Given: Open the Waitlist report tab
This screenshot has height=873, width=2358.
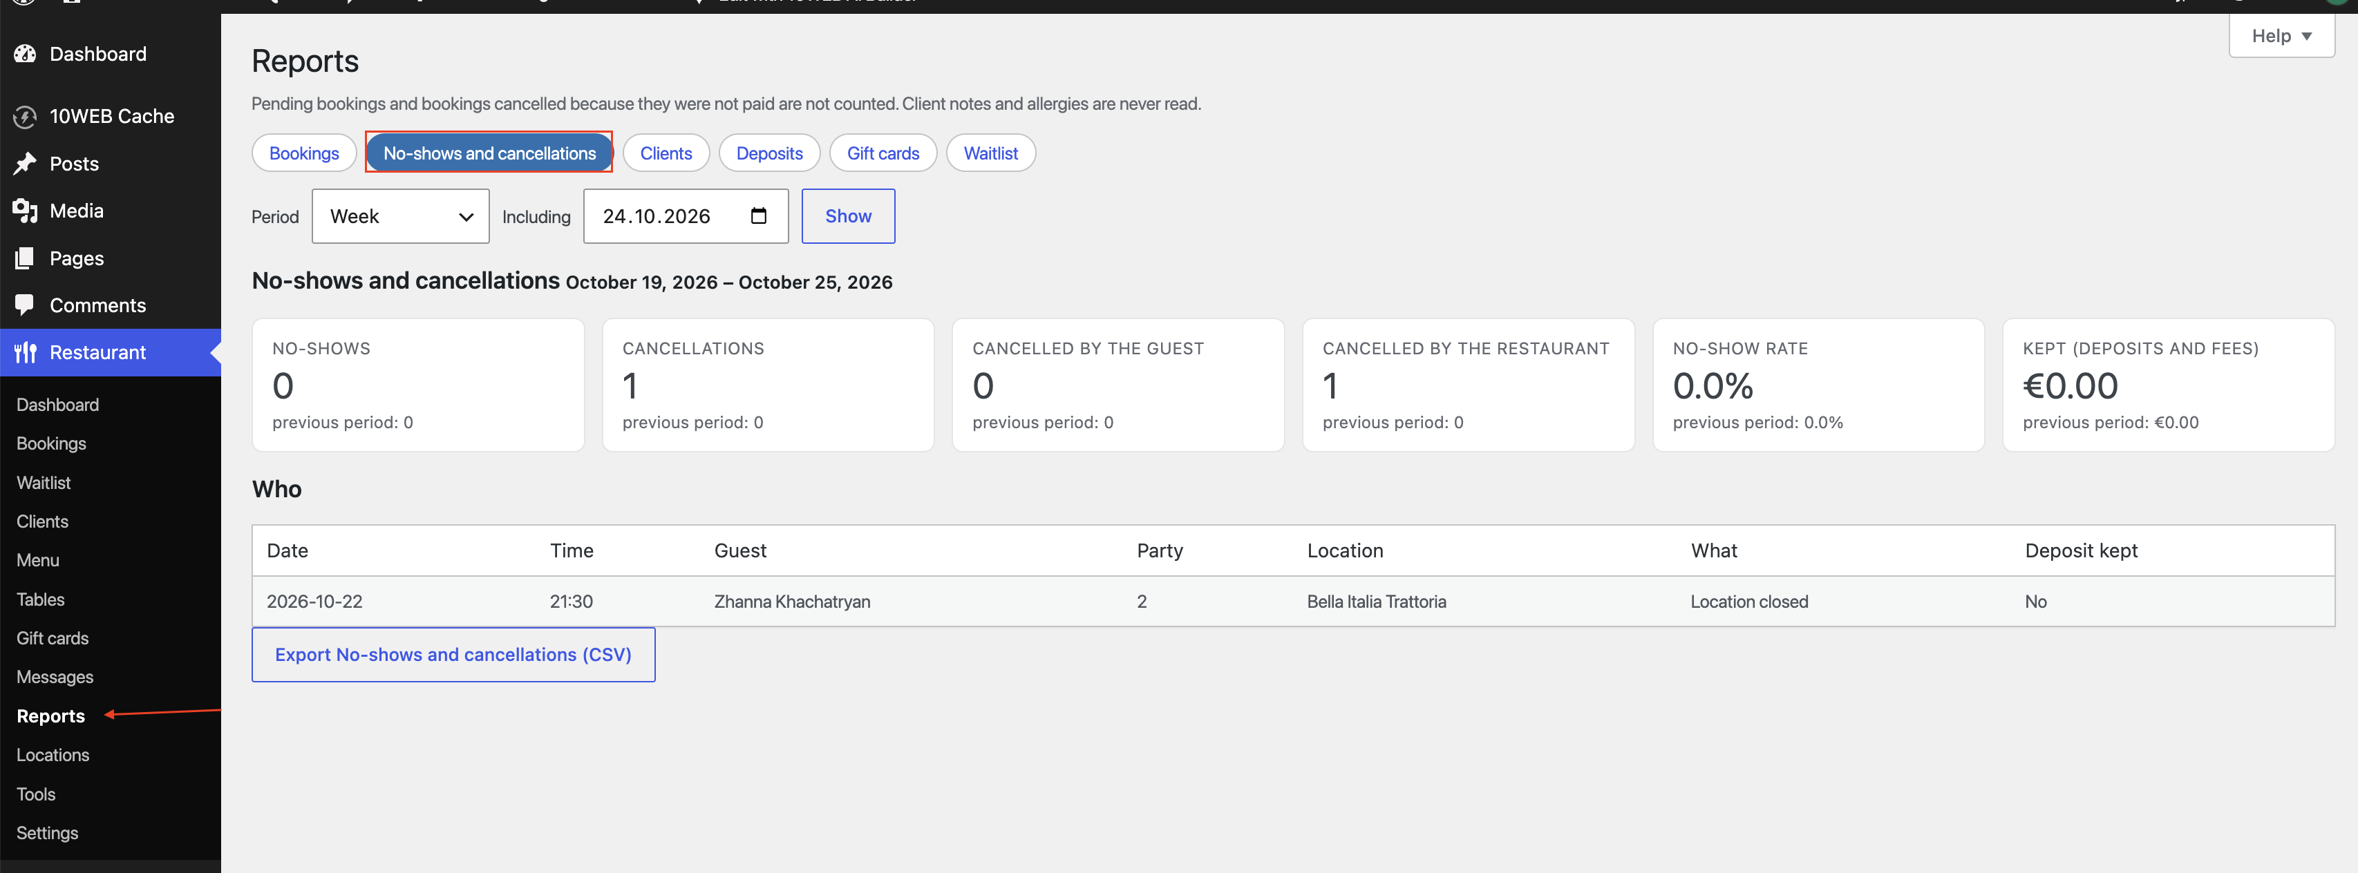Looking at the screenshot, I should pos(990,153).
